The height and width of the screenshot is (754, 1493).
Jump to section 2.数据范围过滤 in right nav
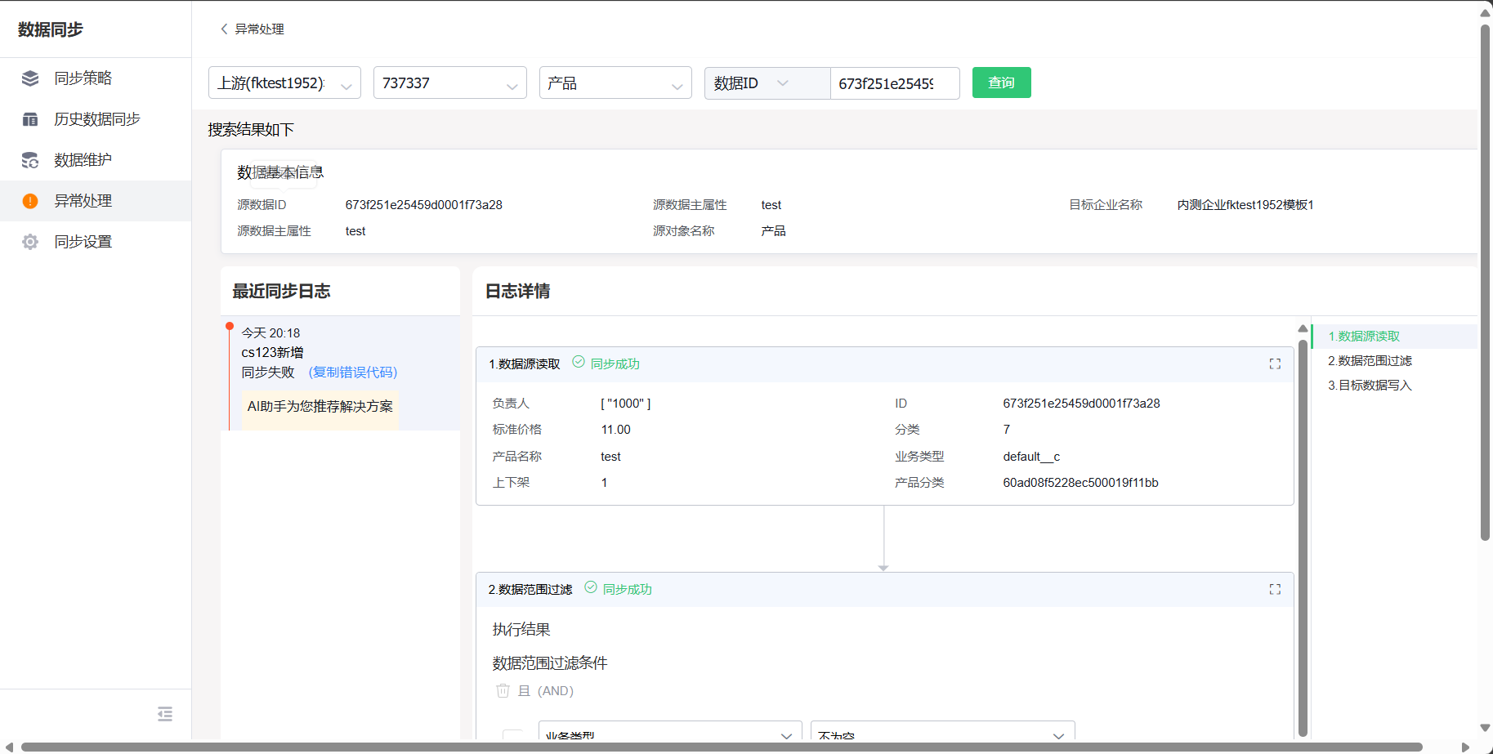pyautogui.click(x=1370, y=360)
